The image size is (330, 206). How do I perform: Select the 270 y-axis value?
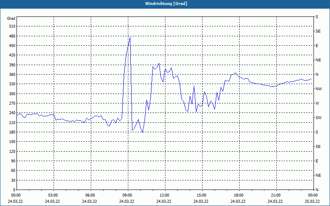point(12,103)
